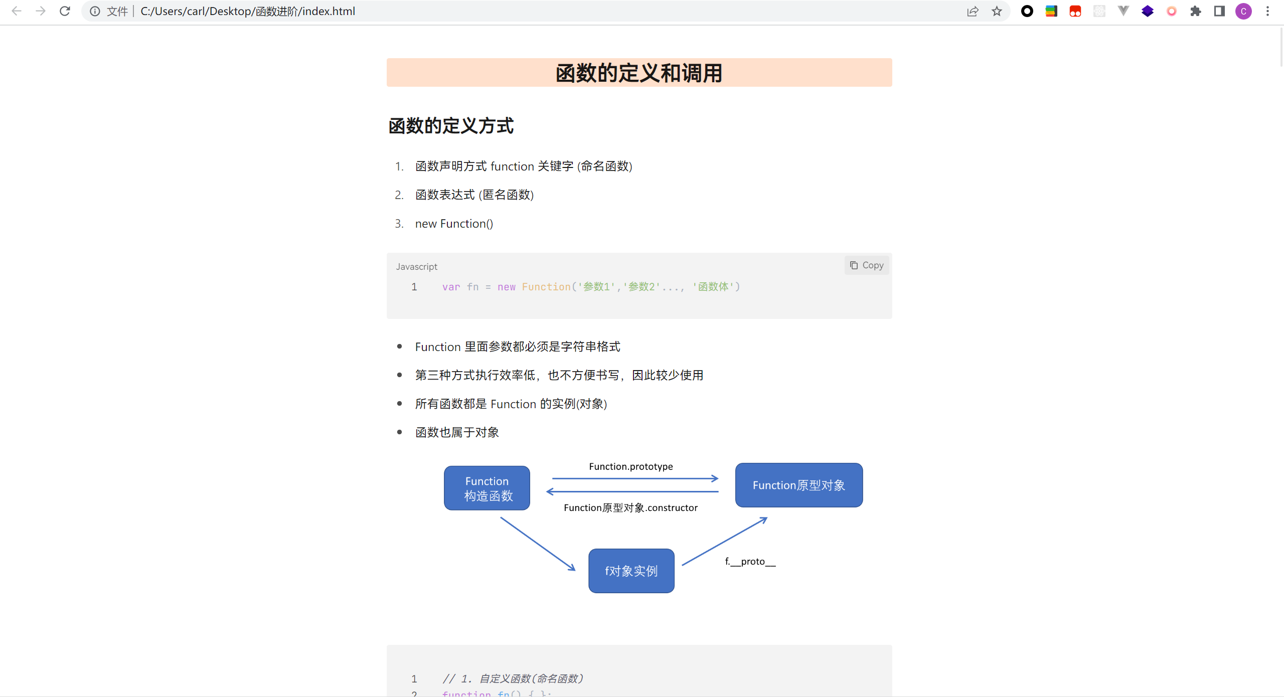Switch to profile avatar C
The image size is (1284, 697).
coord(1244,11)
